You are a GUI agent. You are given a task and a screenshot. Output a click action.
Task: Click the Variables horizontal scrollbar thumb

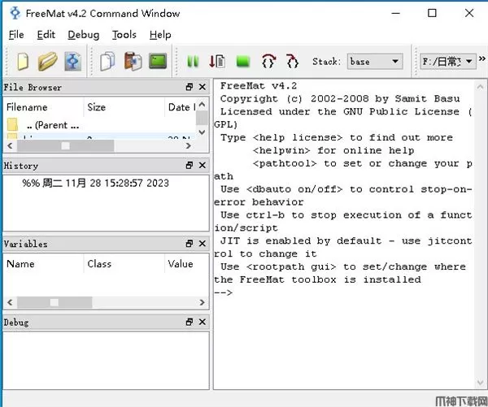[x=54, y=302]
